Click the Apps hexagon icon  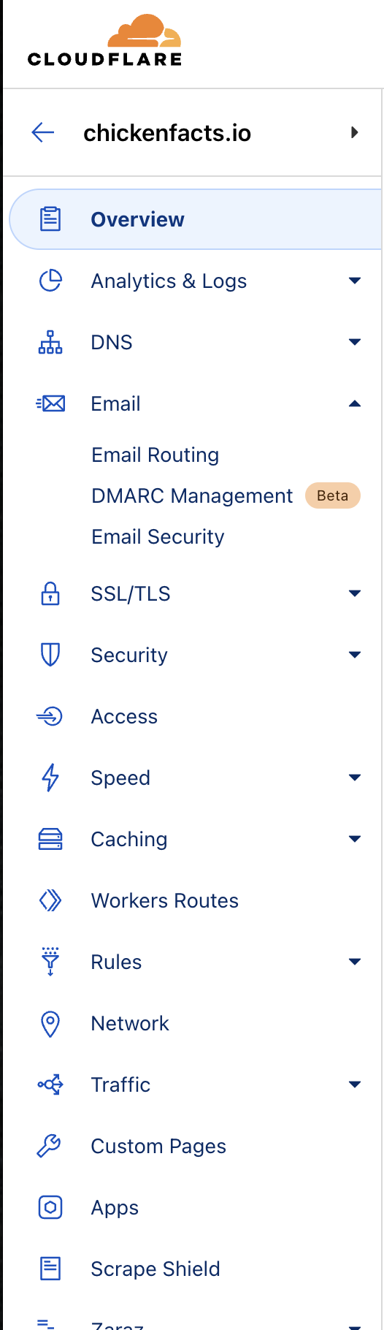[x=50, y=1207]
